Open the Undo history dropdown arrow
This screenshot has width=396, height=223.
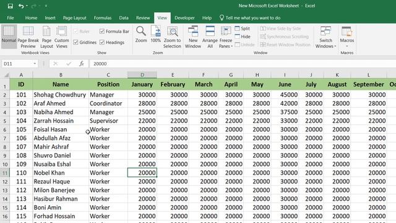click(x=27, y=6)
